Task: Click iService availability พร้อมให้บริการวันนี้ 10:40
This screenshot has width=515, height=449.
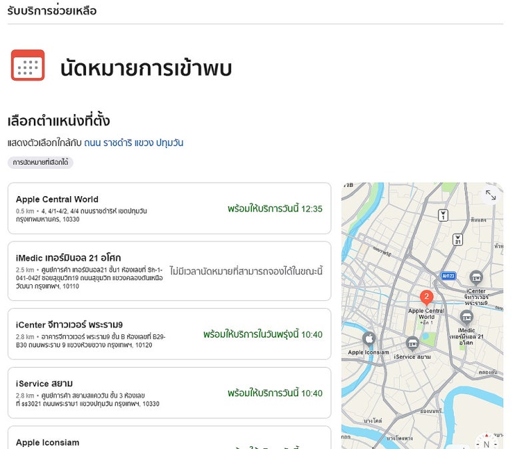Action: point(275,393)
